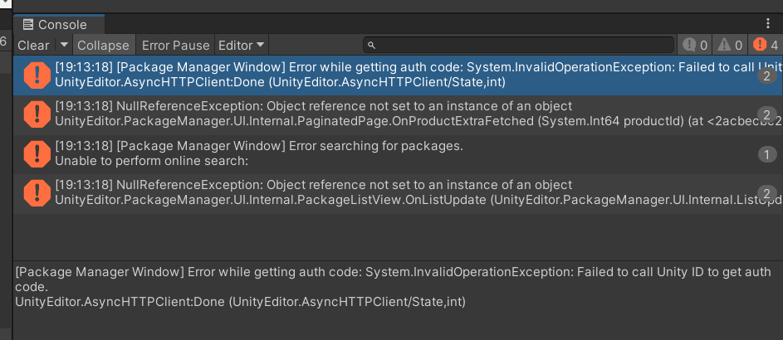
Task: Click the Console tab icon
Action: (28, 25)
